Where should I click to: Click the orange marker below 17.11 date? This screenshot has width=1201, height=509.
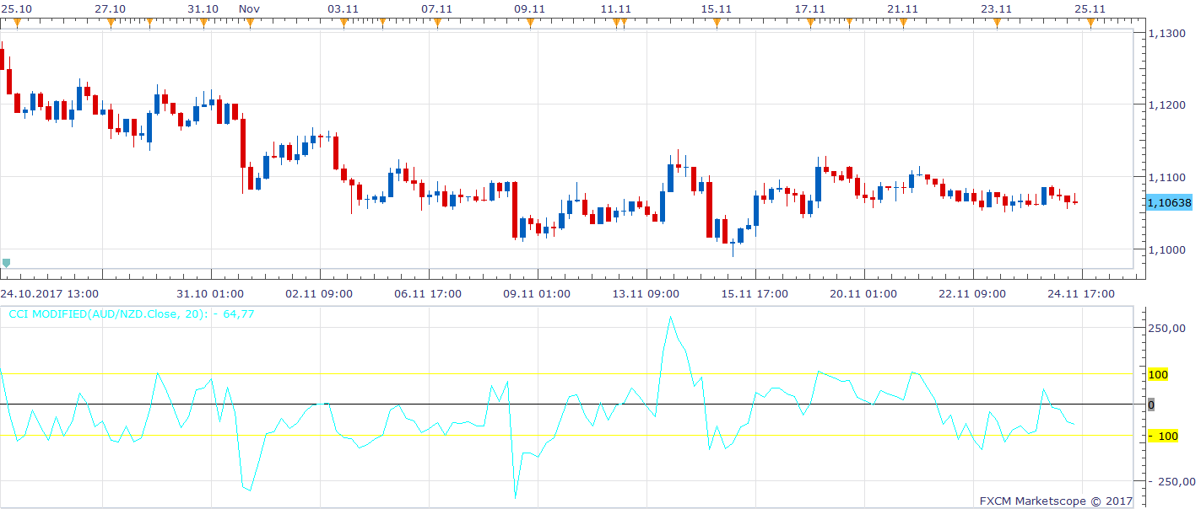pos(810,23)
